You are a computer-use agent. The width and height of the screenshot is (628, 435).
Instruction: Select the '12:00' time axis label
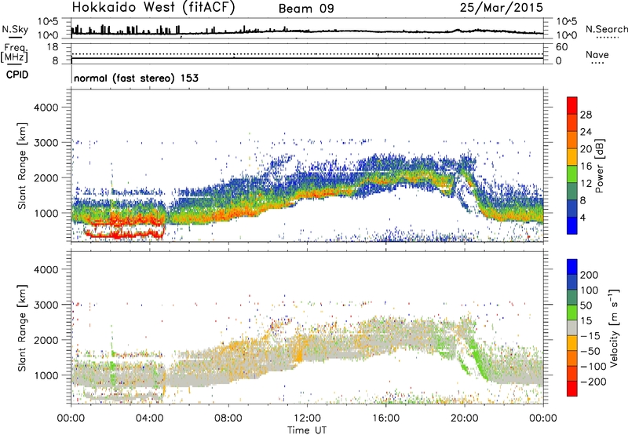[x=307, y=419]
